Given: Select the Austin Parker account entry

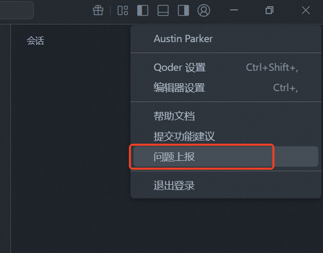Looking at the screenshot, I should tap(183, 39).
